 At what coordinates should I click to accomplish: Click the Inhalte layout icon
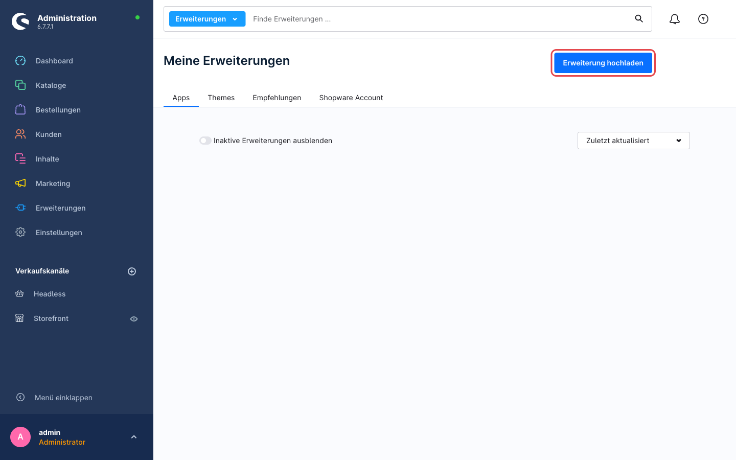click(x=20, y=158)
